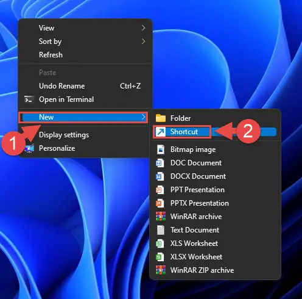Click the Bitmap image file icon
Viewport: 302px width, 299px height.
161,149
